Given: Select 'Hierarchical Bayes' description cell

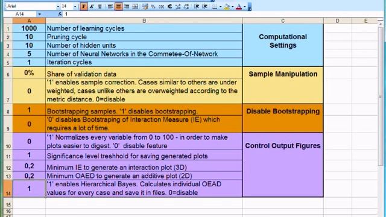Looking at the screenshot, I should 144,189.
